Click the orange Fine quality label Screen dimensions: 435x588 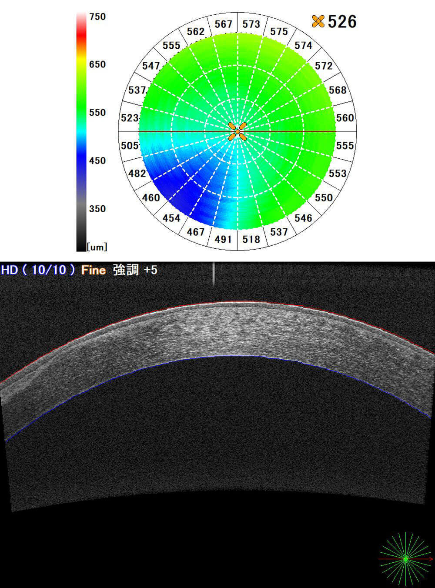point(94,270)
